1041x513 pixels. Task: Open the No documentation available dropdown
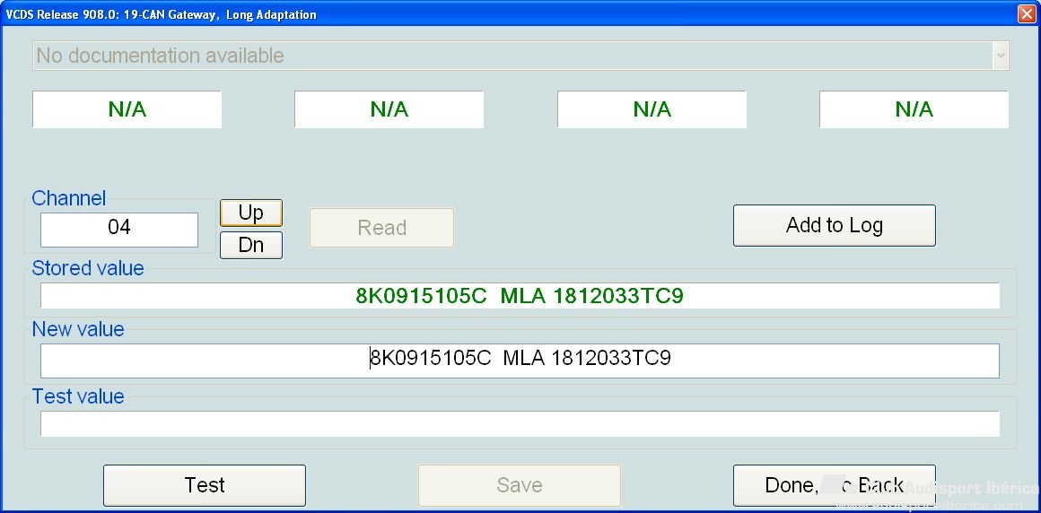coord(512,56)
